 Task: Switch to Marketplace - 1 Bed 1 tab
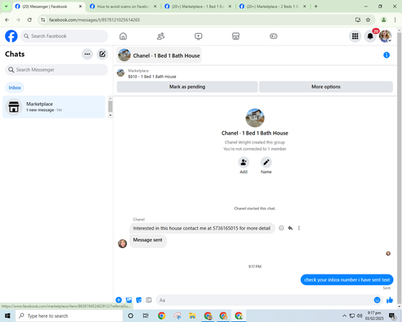coord(198,6)
